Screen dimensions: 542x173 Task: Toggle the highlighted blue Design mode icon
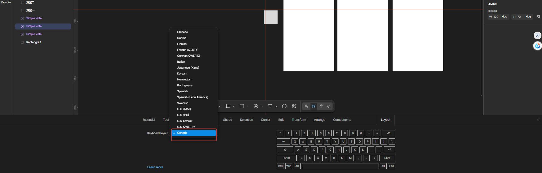pos(314,106)
